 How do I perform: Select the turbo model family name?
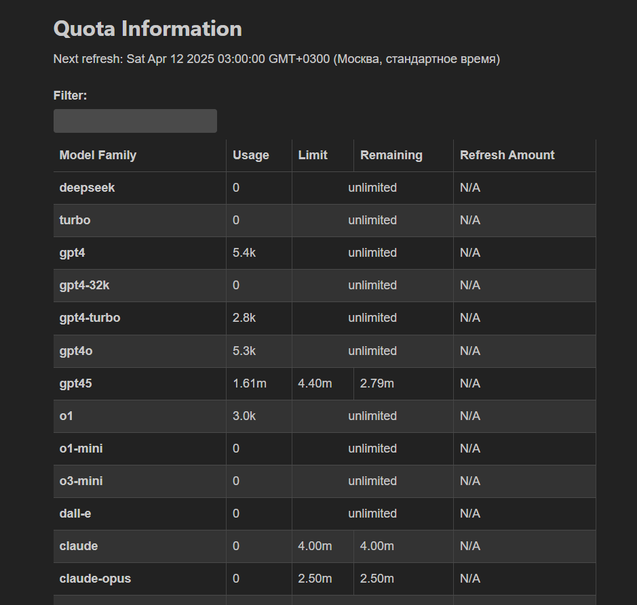pyautogui.click(x=75, y=220)
